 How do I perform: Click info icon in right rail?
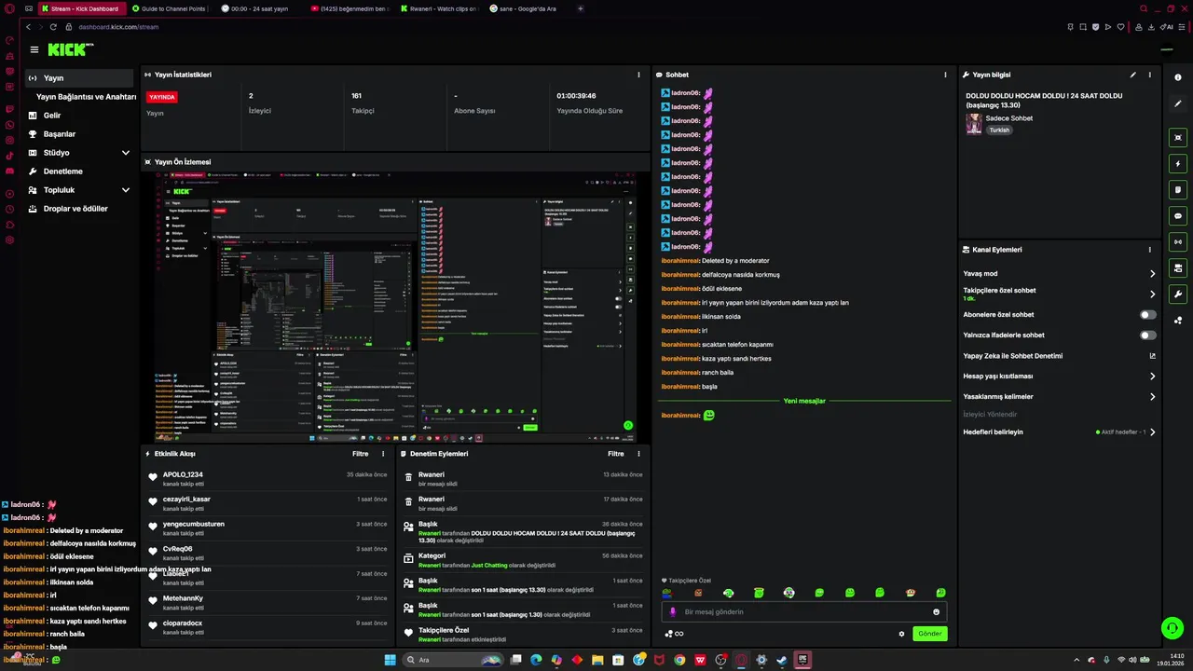tap(1178, 77)
